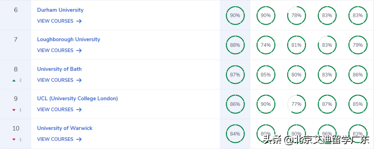The height and width of the screenshot is (149, 374).
Task: Click the red down triangle under rank 10
Action: click(x=14, y=140)
